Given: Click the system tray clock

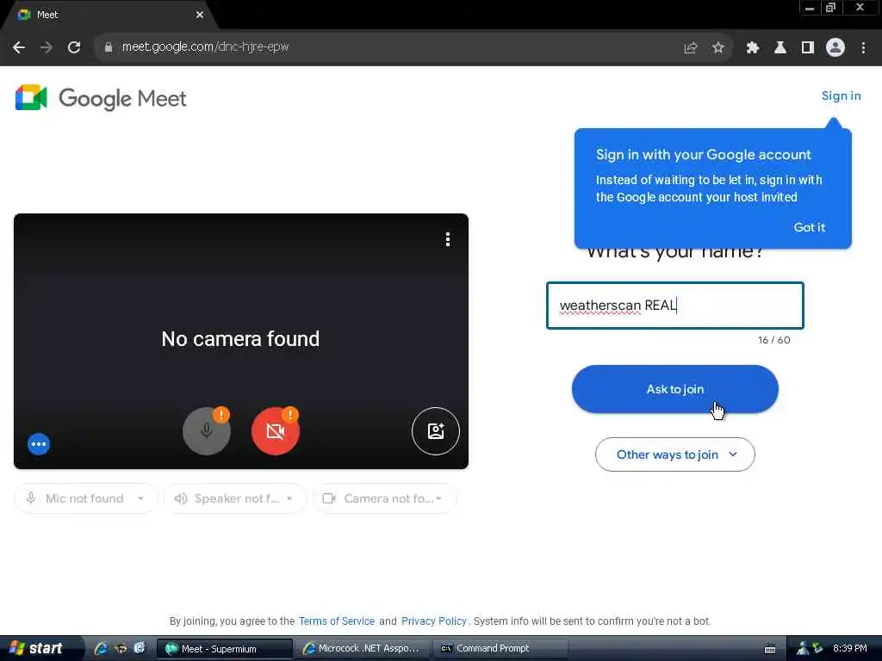Looking at the screenshot, I should pyautogui.click(x=849, y=648).
